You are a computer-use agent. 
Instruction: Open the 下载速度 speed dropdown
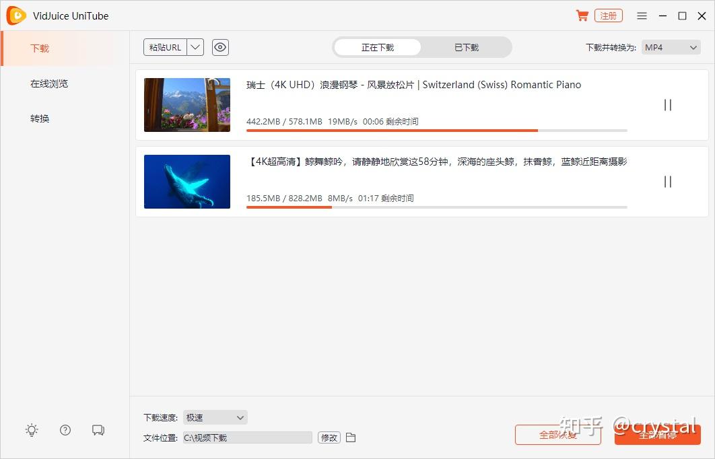[x=215, y=417]
